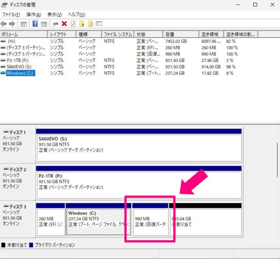Click the checkmark document properties icon
Screen dimensions: 280x259
click(x=73, y=24)
